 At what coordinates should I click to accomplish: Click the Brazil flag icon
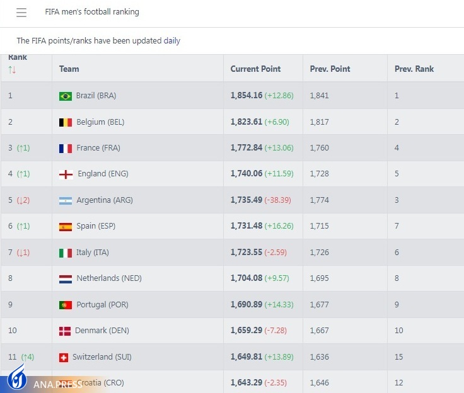[65, 96]
